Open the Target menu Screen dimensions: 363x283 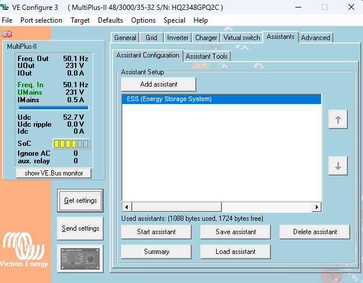pyautogui.click(x=80, y=20)
